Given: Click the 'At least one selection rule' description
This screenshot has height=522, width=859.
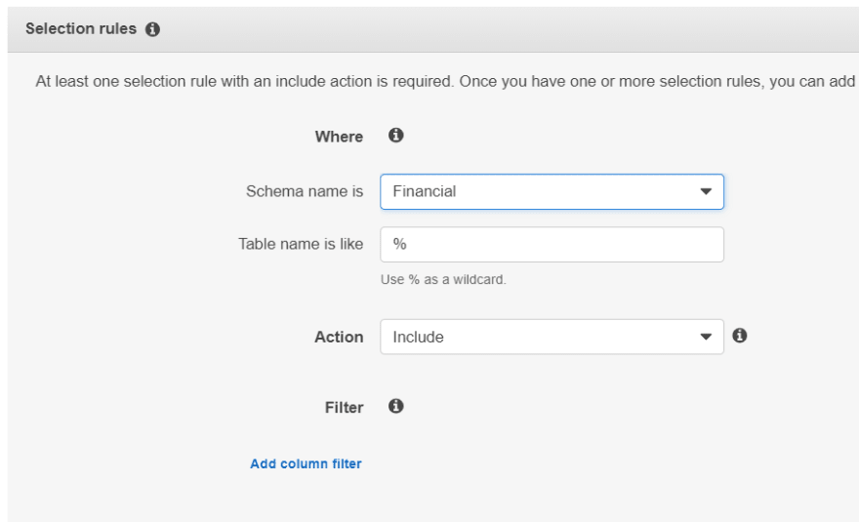Looking at the screenshot, I should [x=445, y=82].
